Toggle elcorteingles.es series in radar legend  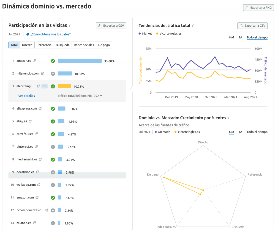(x=187, y=132)
